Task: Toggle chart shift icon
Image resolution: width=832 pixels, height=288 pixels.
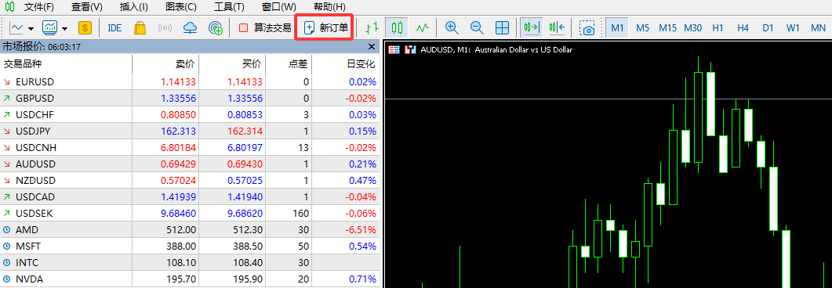Action: click(x=557, y=27)
